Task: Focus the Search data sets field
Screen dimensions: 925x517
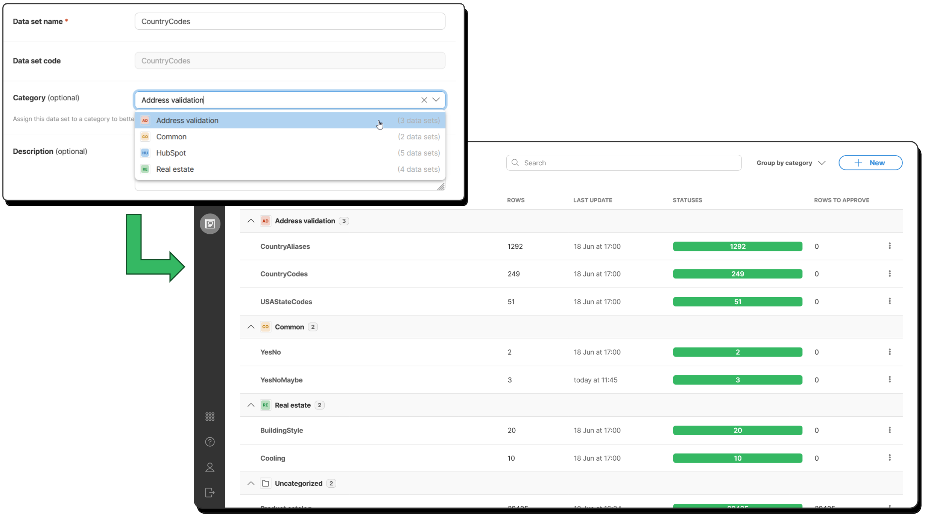Action: tap(624, 163)
